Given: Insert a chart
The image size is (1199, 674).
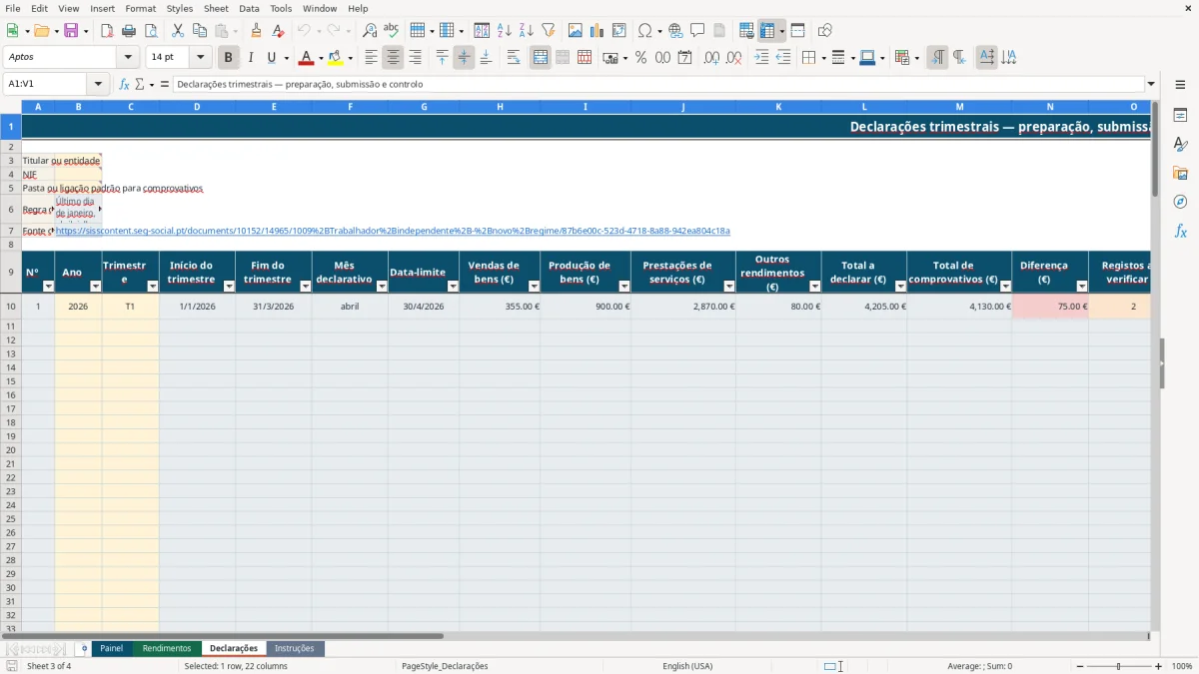Looking at the screenshot, I should click(x=598, y=31).
